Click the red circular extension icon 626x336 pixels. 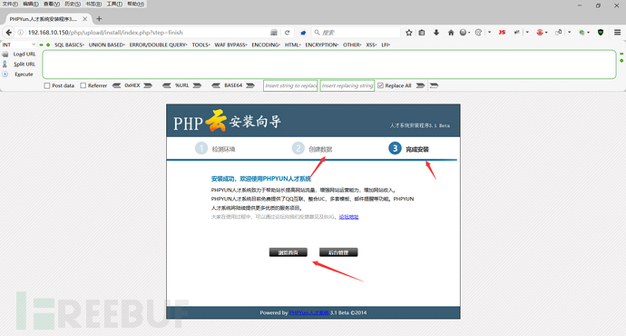coord(540,33)
